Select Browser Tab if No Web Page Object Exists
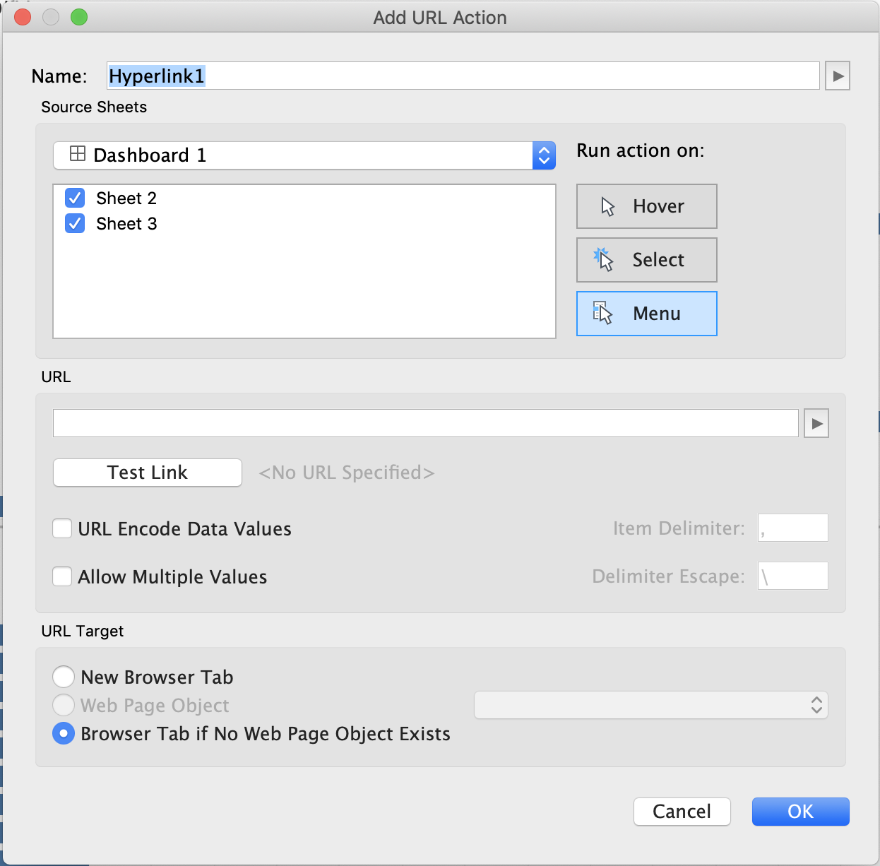 pyautogui.click(x=64, y=734)
